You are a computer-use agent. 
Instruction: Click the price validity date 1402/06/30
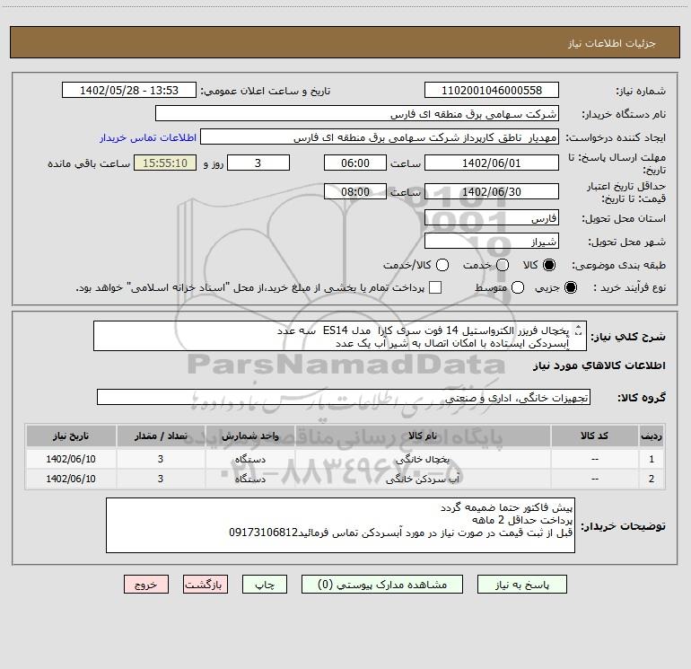pos(492,191)
